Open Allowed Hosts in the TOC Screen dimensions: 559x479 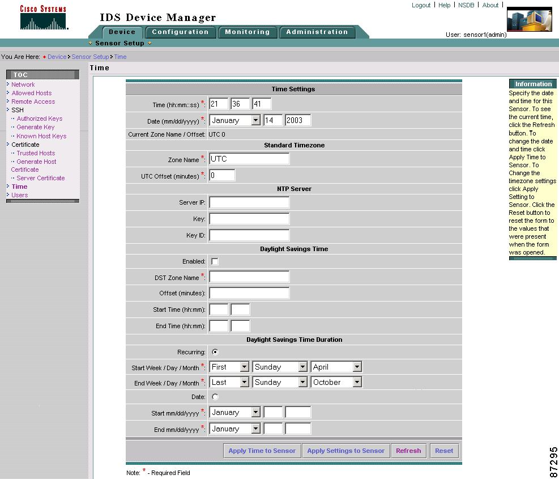(x=31, y=93)
